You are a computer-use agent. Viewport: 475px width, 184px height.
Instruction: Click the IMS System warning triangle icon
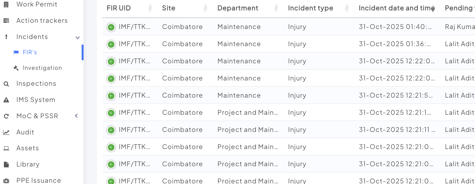pos(6,100)
